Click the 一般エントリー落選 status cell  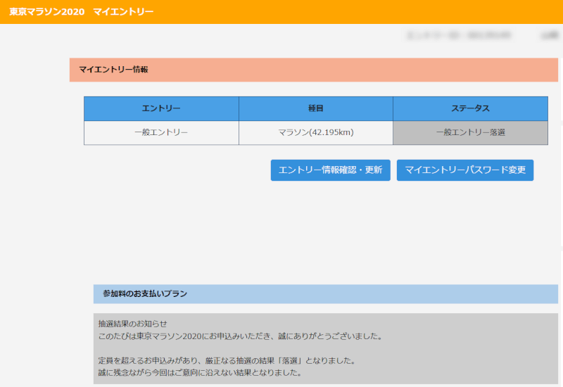coord(470,133)
